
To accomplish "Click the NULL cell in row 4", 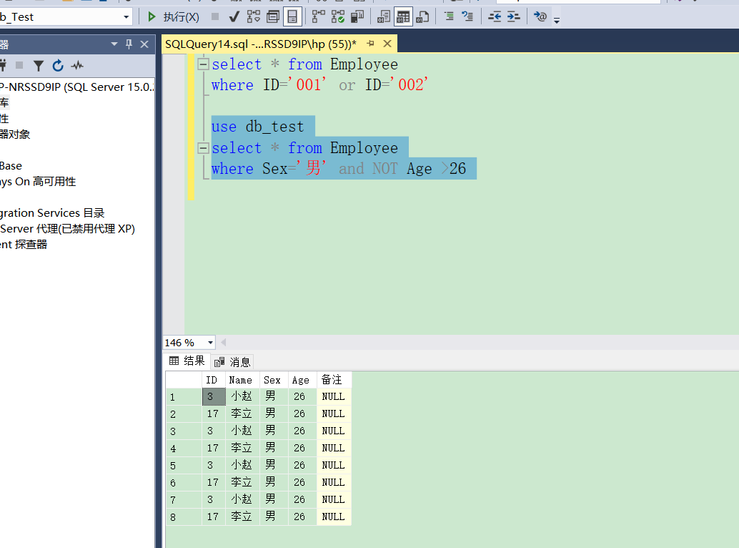I will click(x=333, y=448).
